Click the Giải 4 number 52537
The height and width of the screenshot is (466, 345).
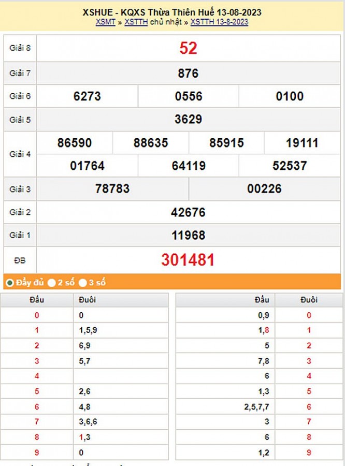tap(290, 166)
